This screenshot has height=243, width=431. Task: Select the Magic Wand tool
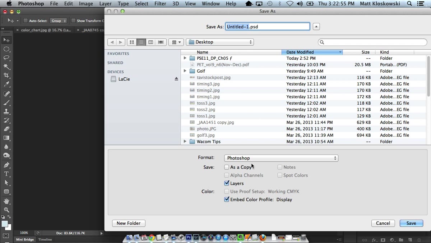tap(6, 67)
